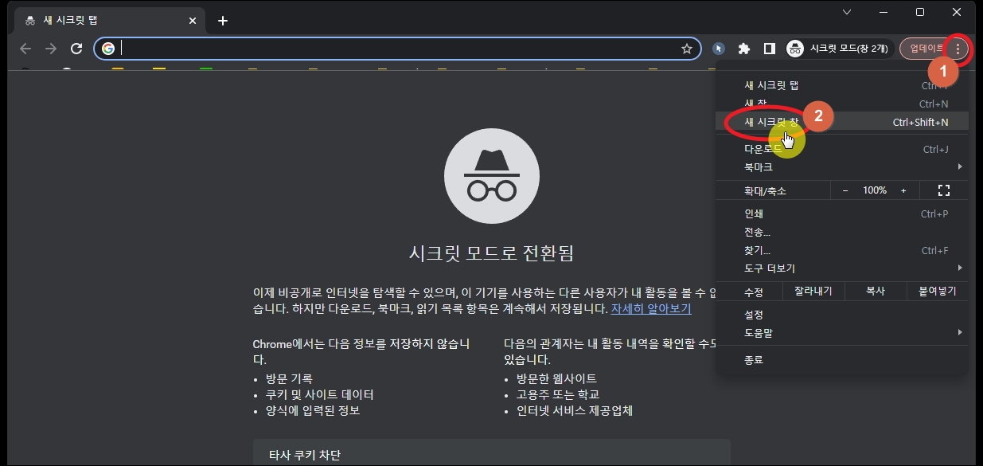Choose 새 시크릿 창 in the menu
The height and width of the screenshot is (466, 983).
(x=842, y=122)
